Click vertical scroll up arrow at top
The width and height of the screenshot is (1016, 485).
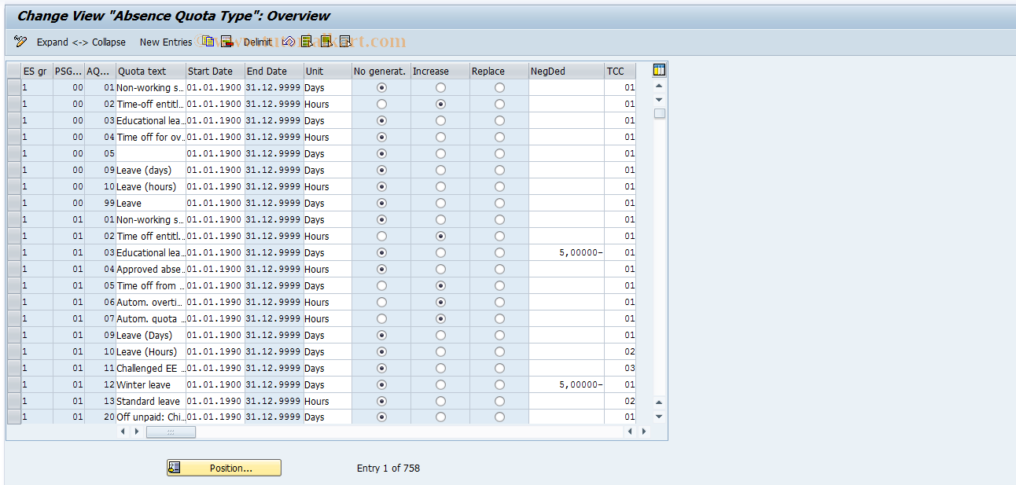[659, 86]
